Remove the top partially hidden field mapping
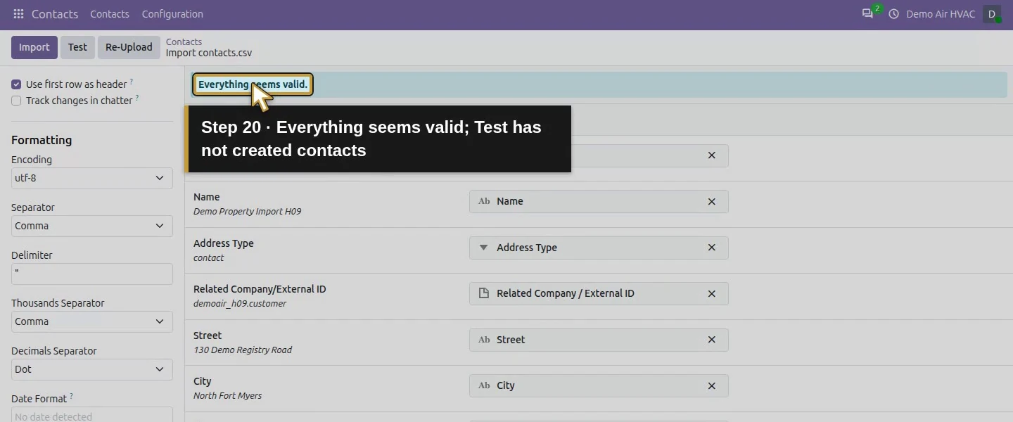The image size is (1013, 422). click(x=711, y=155)
